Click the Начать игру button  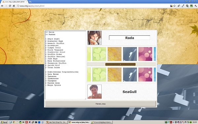(101, 104)
